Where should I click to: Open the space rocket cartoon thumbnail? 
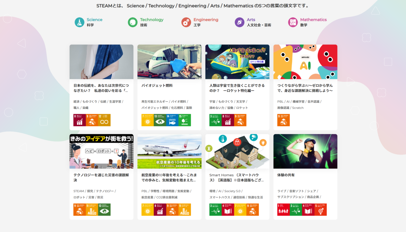pyautogui.click(x=238, y=62)
